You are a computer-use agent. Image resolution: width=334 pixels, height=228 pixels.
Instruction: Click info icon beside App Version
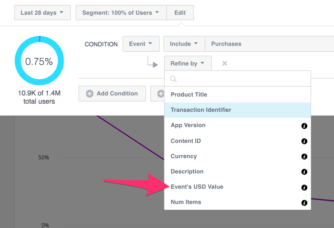tap(304, 126)
